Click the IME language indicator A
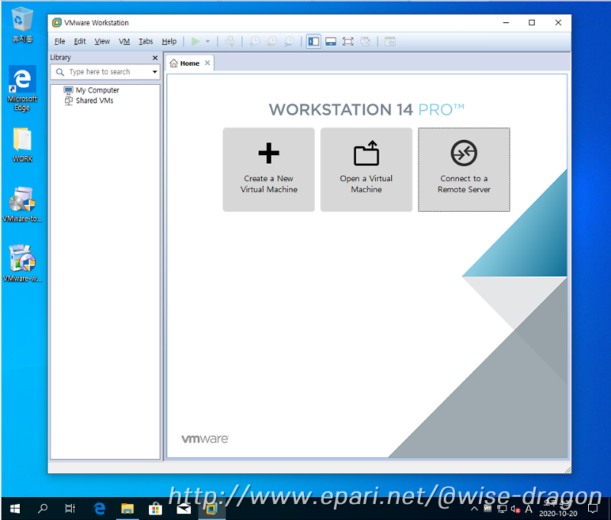 tap(529, 509)
